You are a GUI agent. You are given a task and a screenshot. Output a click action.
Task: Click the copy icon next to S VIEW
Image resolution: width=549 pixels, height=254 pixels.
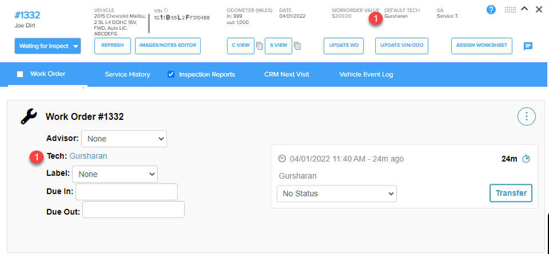297,46
